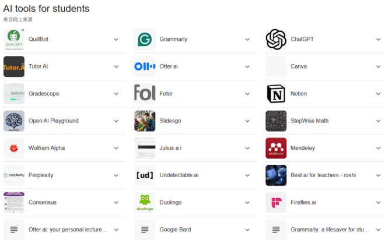Click the Grammarly green G icon
The image size is (385, 243).
coord(145,39)
